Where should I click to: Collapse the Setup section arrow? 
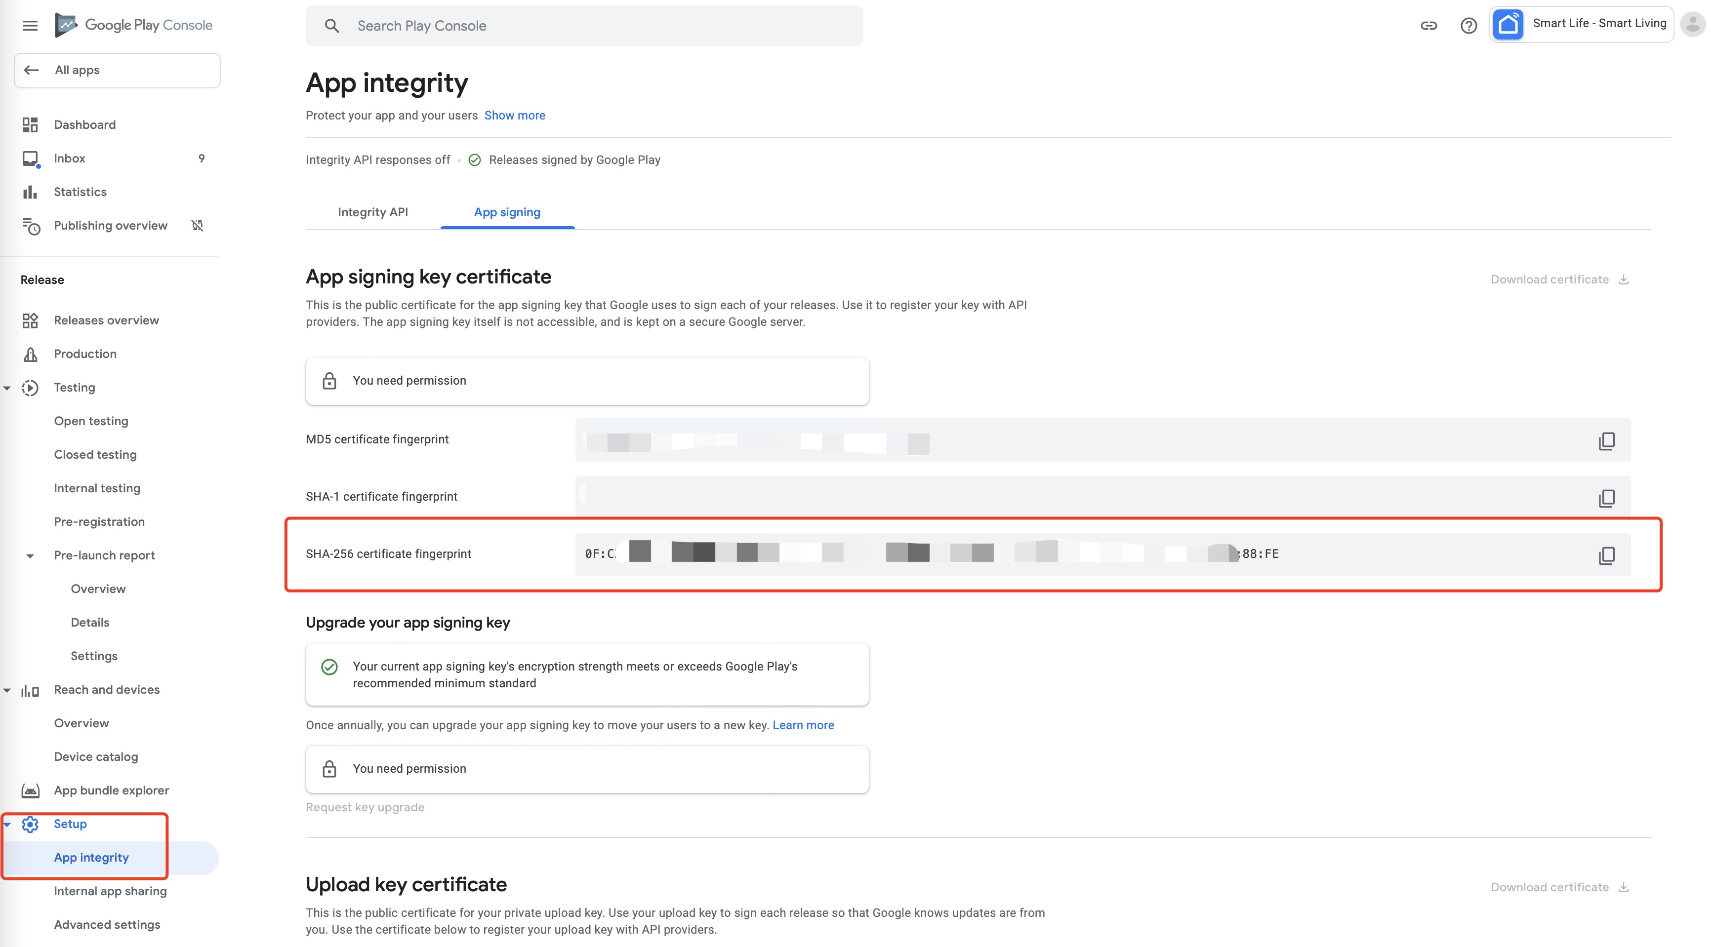tap(7, 824)
